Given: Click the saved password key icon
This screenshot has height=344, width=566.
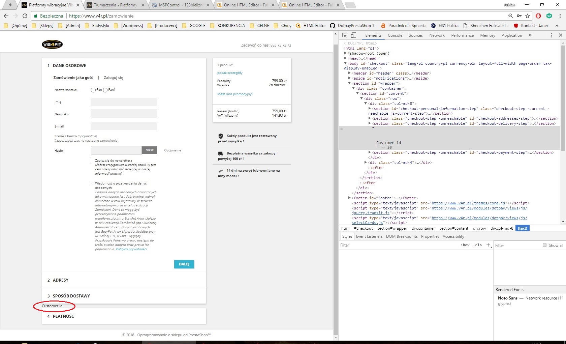Looking at the screenshot, I should click(x=519, y=16).
